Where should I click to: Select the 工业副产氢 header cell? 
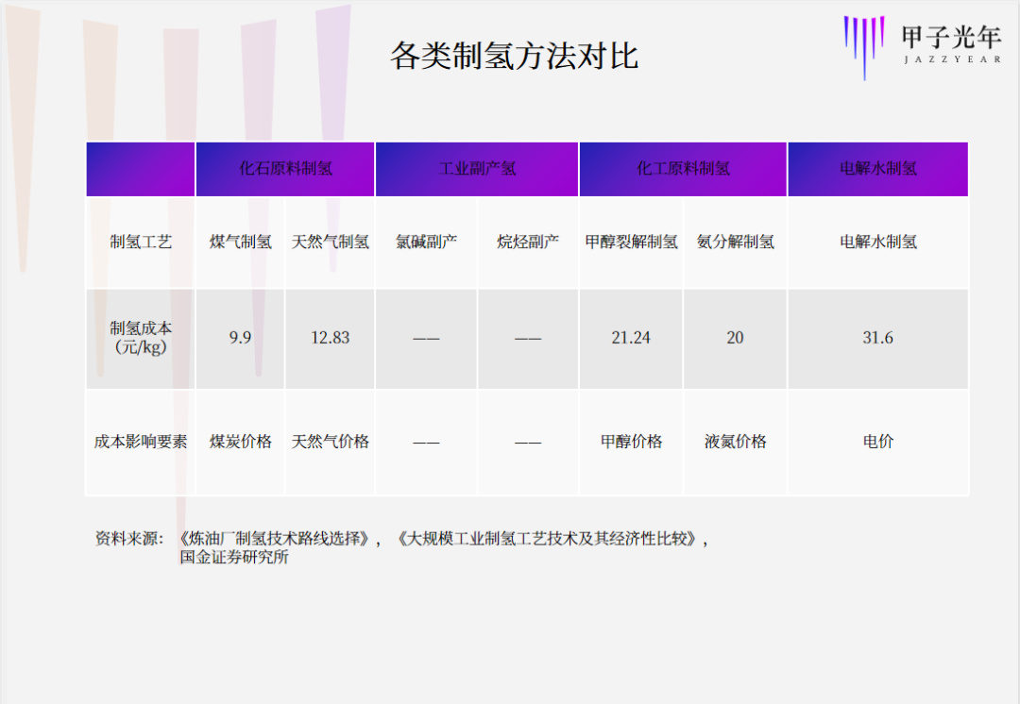(477, 169)
